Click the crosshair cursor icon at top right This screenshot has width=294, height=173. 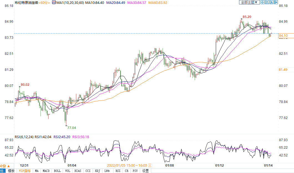tap(262, 2)
